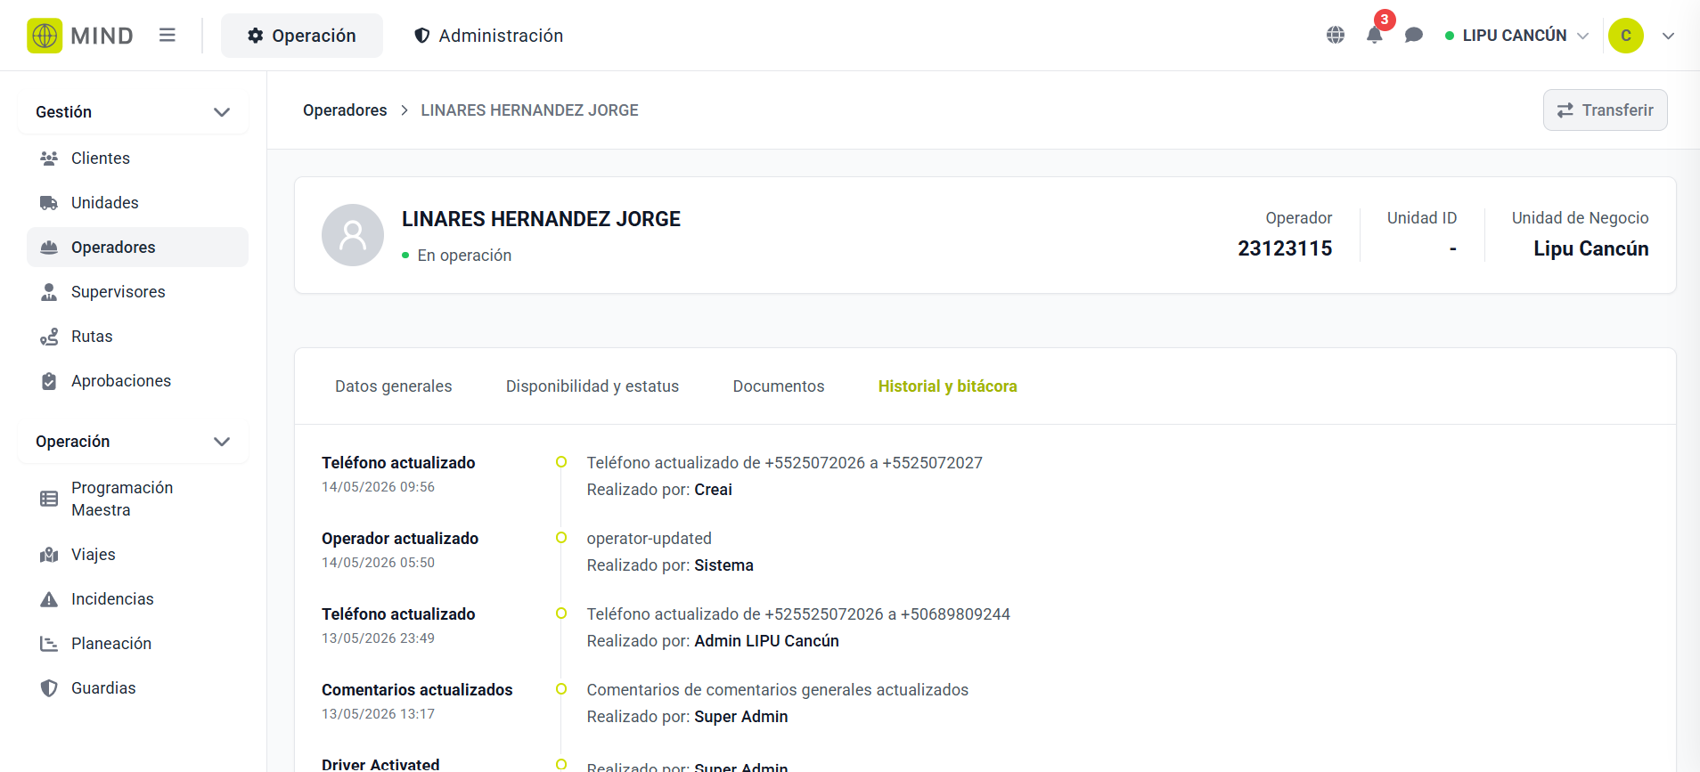Open Rutas in sidebar
1700x772 pixels.
(137, 337)
